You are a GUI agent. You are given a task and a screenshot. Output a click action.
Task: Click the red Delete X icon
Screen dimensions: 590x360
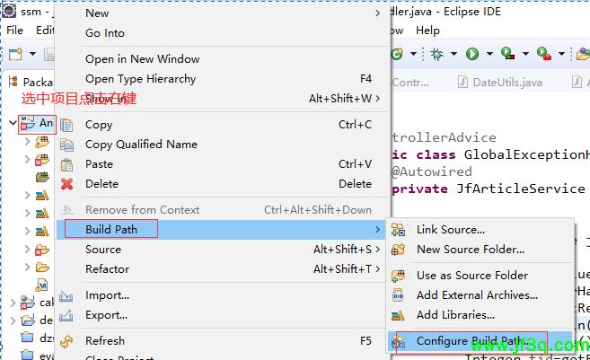(66, 184)
